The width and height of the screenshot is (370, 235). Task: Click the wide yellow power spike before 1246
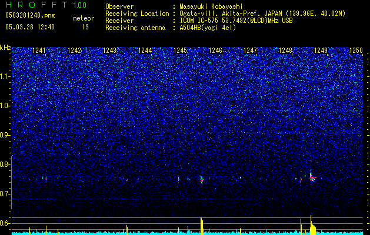click(x=202, y=226)
